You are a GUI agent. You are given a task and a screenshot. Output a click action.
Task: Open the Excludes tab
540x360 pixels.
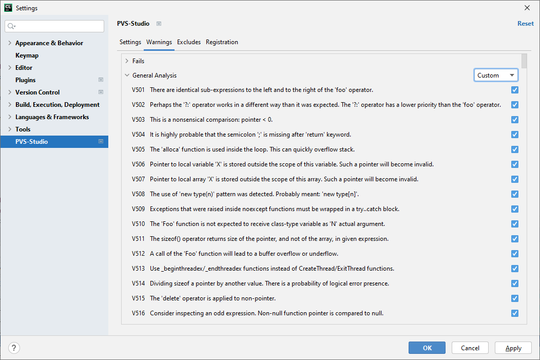pos(189,42)
